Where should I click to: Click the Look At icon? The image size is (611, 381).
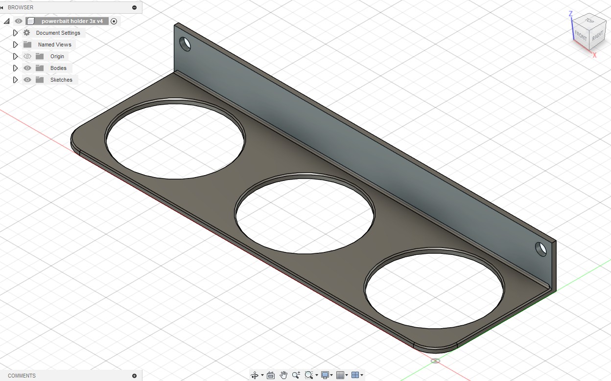point(271,375)
